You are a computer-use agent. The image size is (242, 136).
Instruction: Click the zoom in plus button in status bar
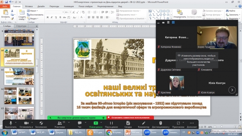click(235, 127)
